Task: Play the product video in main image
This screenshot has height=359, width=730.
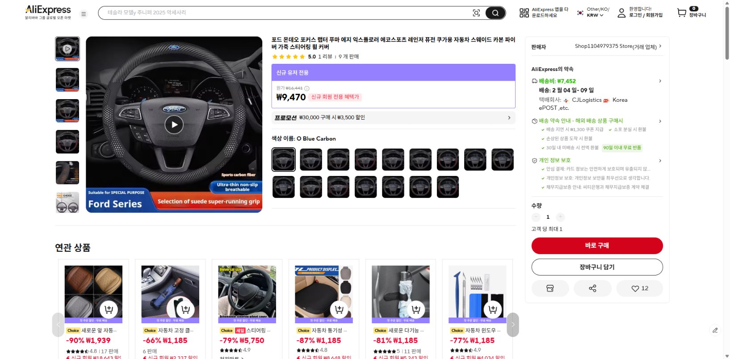Action: [174, 125]
